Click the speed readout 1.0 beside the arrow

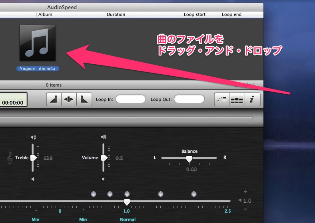247,201
